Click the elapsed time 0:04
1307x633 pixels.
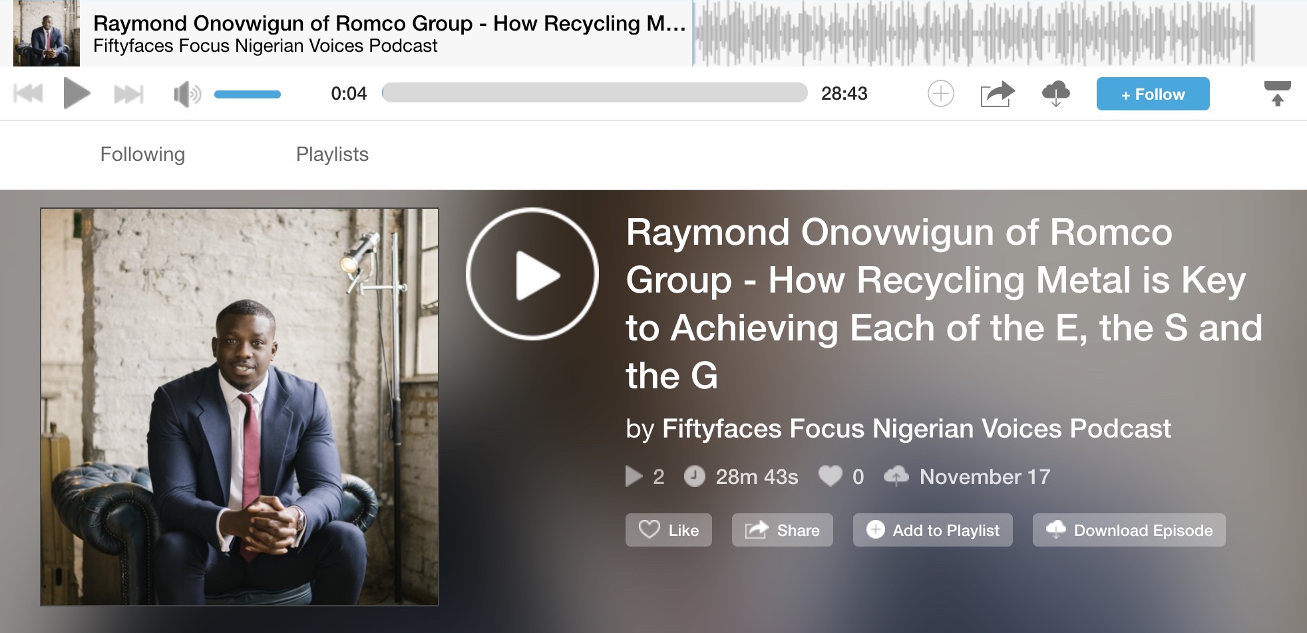pyautogui.click(x=349, y=94)
